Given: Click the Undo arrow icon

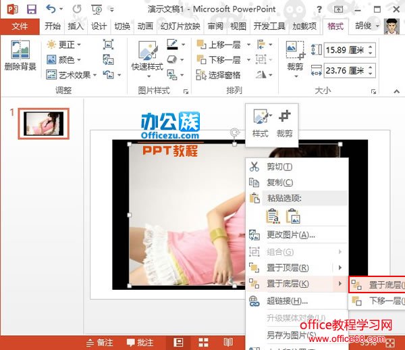Looking at the screenshot, I should point(51,9).
